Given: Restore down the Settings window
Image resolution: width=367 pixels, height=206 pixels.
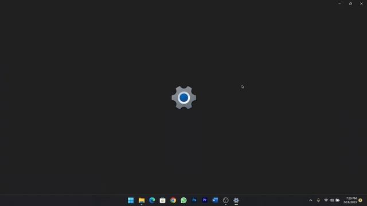Looking at the screenshot, I should click(x=350, y=3).
